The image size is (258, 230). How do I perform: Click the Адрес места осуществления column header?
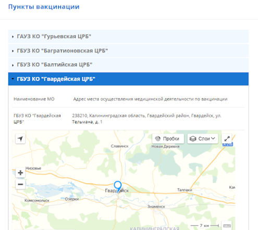[x=150, y=99]
